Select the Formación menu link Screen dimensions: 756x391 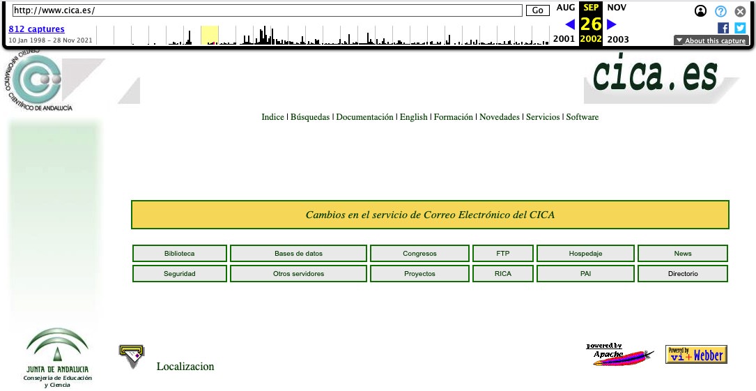453,117
